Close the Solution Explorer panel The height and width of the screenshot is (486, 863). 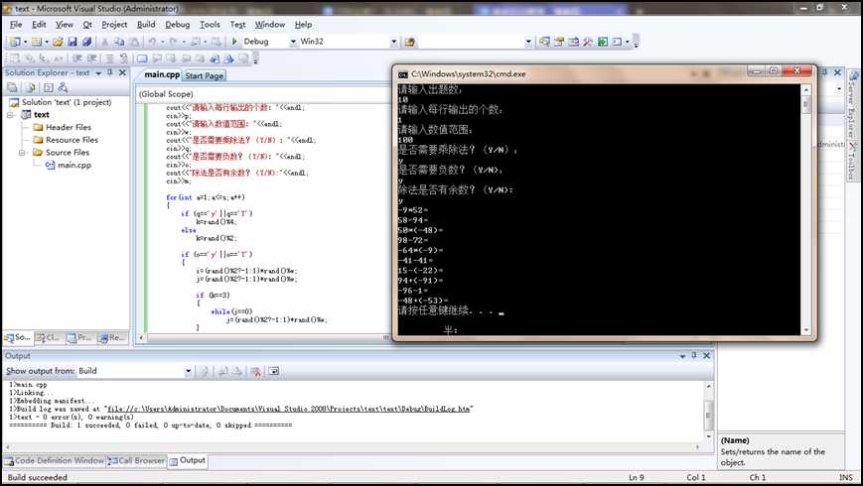123,72
